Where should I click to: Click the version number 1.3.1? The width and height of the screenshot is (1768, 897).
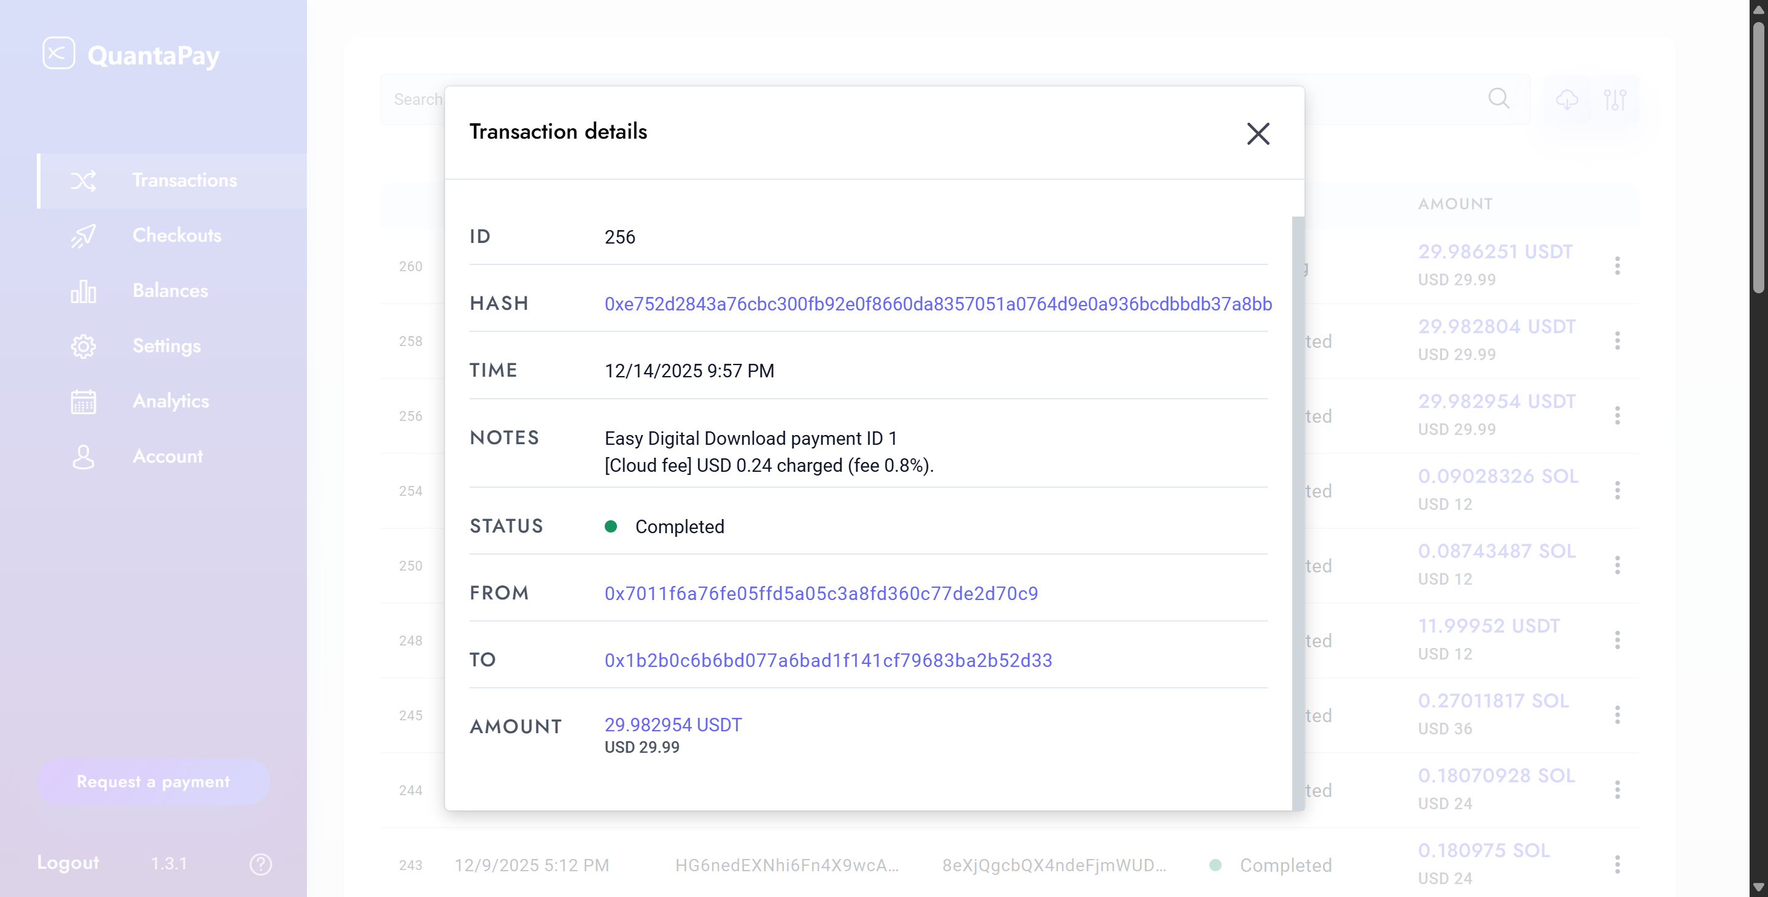(169, 863)
